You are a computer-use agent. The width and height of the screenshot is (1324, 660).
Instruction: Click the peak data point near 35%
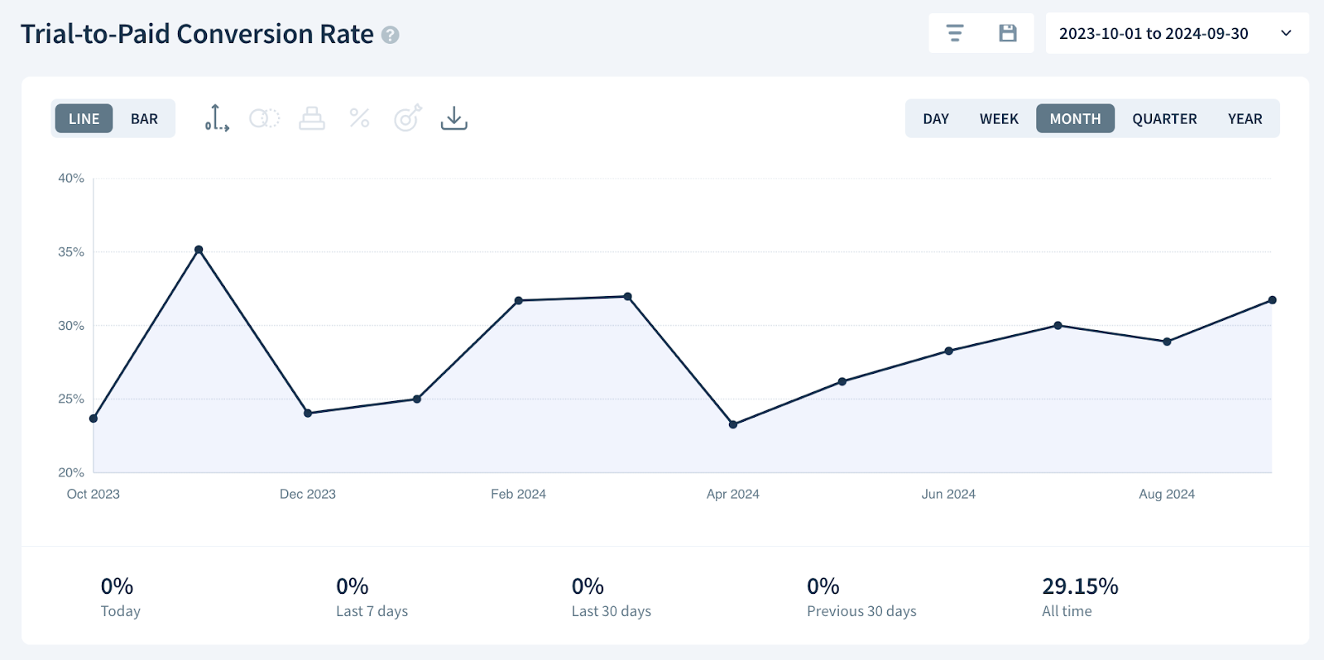199,250
